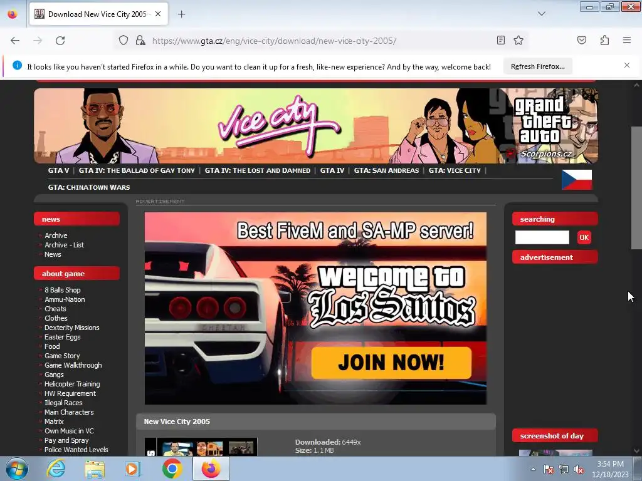The image size is (642, 481).
Task: Open the Easter Eggs link
Action: point(63,337)
